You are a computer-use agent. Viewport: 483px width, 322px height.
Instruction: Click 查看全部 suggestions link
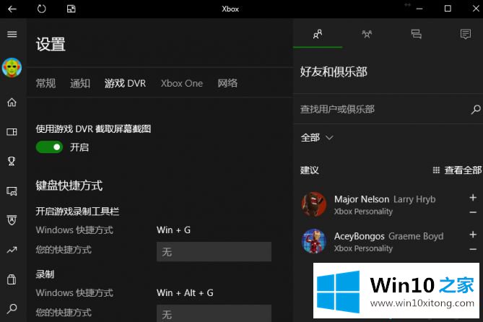[458, 170]
